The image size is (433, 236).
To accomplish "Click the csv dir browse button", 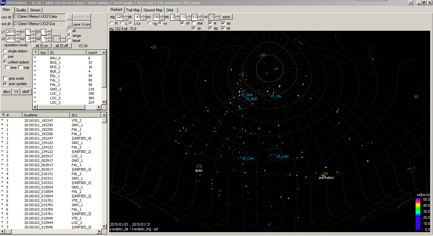I will tap(69, 17).
